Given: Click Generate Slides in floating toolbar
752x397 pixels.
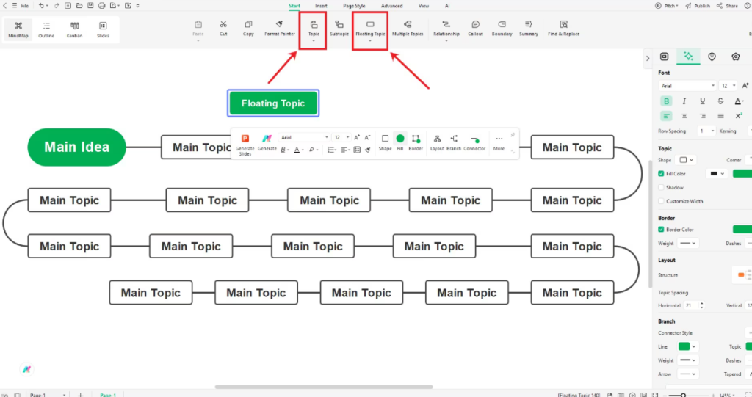Looking at the screenshot, I should tap(245, 143).
